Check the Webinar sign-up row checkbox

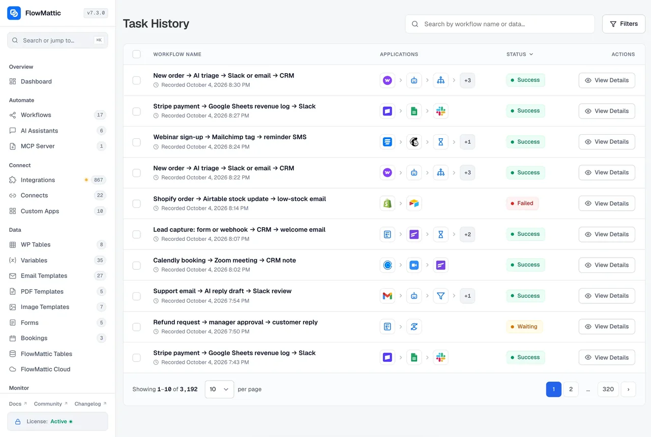(136, 142)
